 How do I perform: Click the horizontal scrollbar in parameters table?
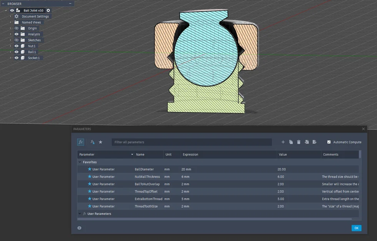215,219
